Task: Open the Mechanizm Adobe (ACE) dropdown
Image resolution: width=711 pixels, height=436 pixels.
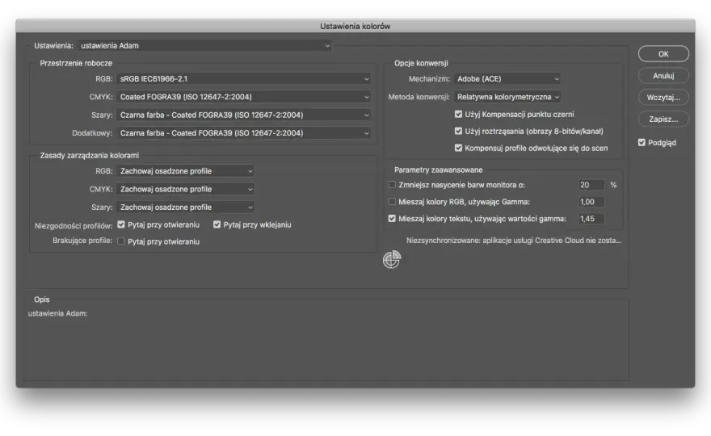Action: tap(507, 79)
